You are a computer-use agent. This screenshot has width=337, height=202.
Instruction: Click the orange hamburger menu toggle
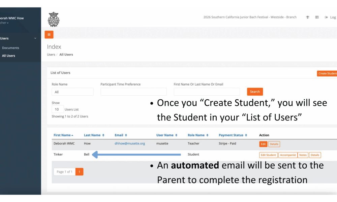point(49,34)
